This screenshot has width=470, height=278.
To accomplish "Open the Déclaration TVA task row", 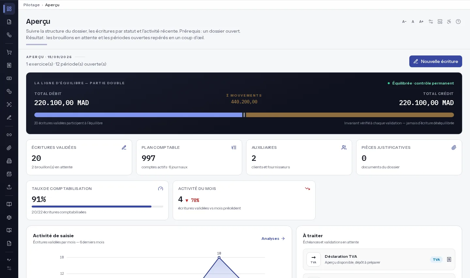I will pyautogui.click(x=379, y=259).
